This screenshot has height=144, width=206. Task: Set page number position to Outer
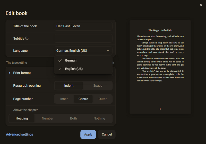(x=102, y=99)
